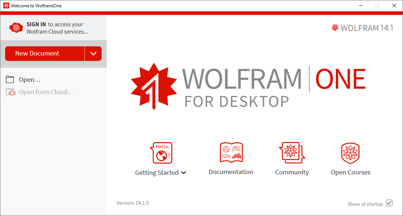Create a New Document
This screenshot has width=403, height=216.
pyautogui.click(x=45, y=54)
